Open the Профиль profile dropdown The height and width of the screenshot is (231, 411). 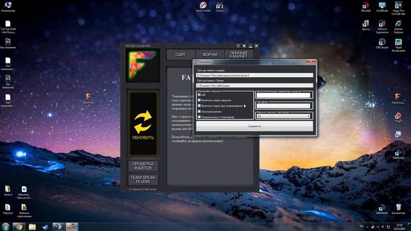283,106
